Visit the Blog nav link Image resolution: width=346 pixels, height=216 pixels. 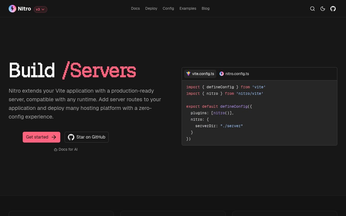(205, 8)
